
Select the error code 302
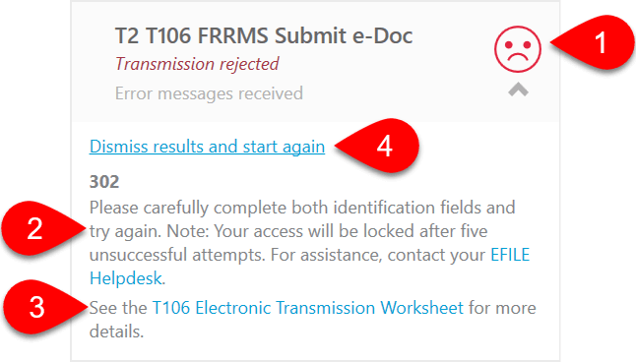[x=104, y=182]
